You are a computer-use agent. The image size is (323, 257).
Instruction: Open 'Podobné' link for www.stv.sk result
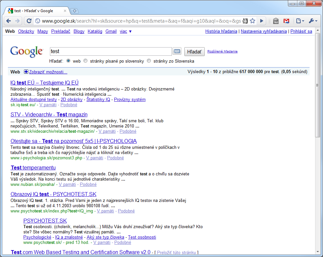(128, 131)
